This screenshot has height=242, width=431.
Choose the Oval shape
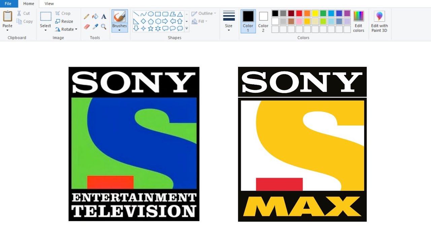pyautogui.click(x=151, y=14)
